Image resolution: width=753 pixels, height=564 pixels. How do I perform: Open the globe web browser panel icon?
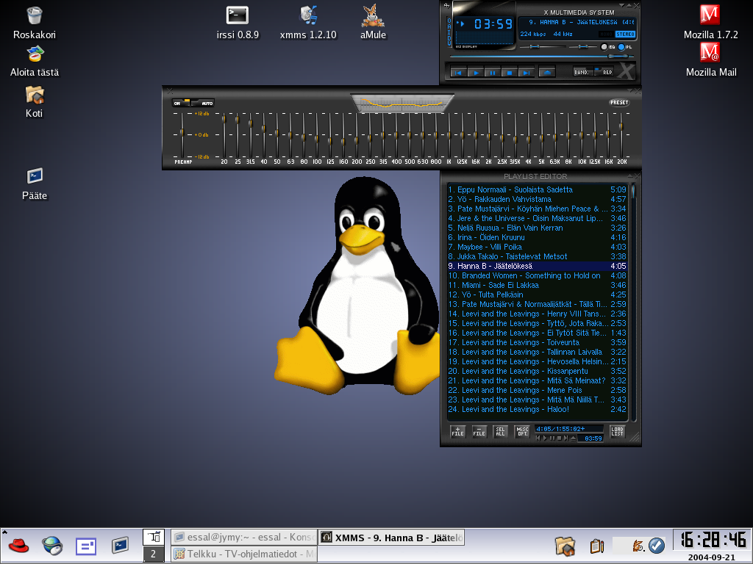52,546
